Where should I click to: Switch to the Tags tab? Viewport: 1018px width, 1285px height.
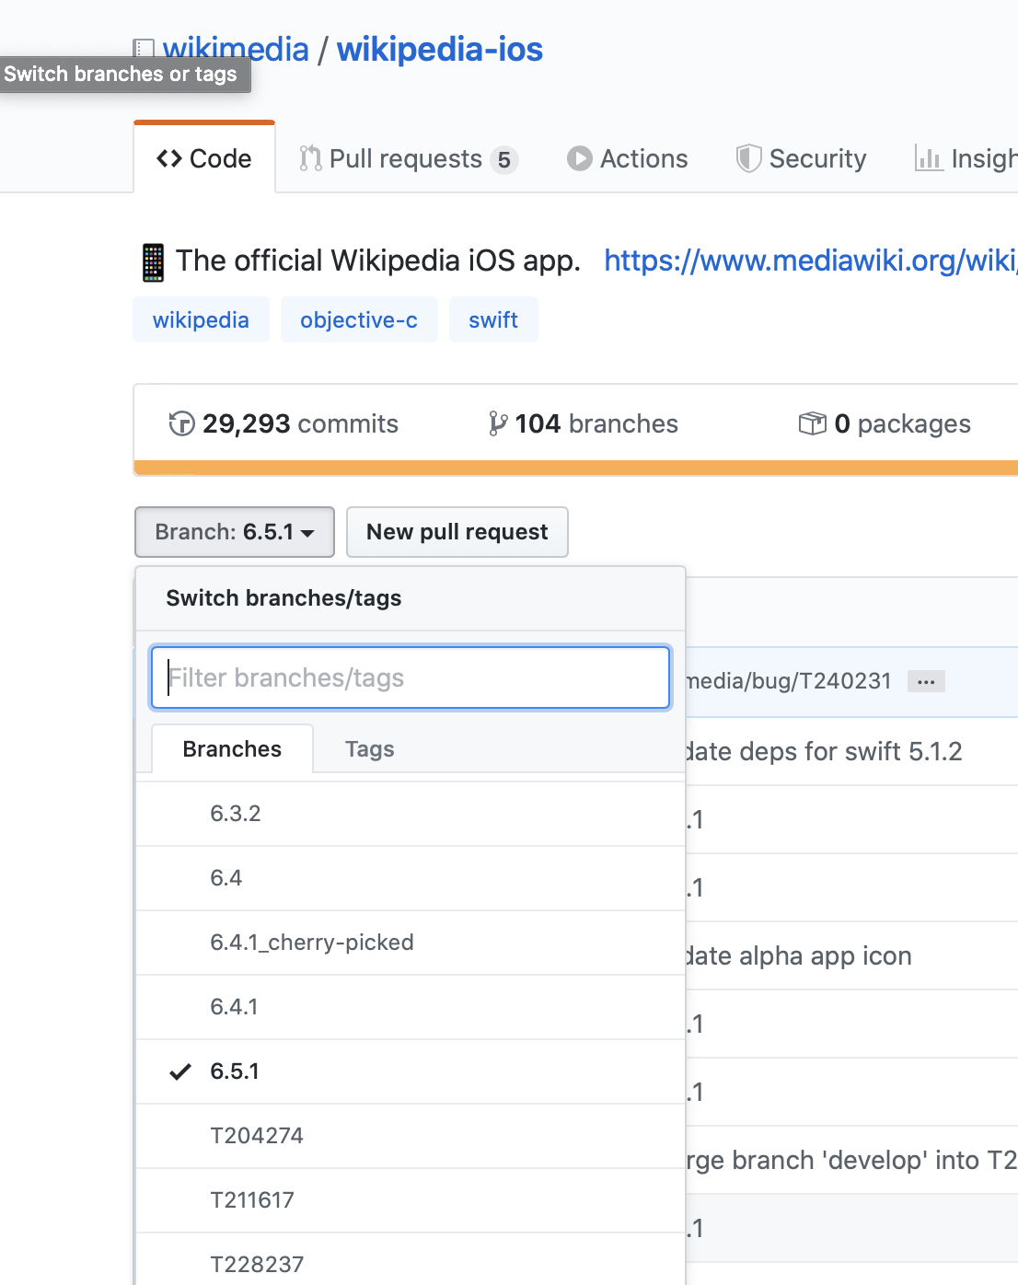coord(369,749)
